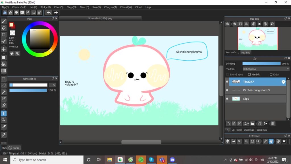Select the Bucket fill tool

pos(3,64)
